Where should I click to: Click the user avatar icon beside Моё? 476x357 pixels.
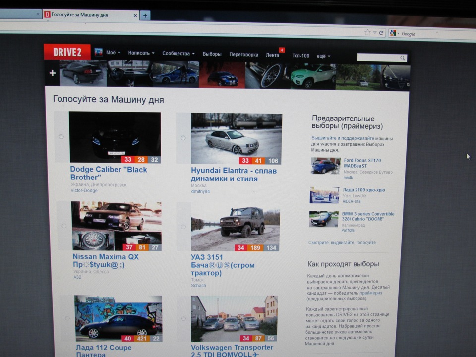(x=98, y=52)
